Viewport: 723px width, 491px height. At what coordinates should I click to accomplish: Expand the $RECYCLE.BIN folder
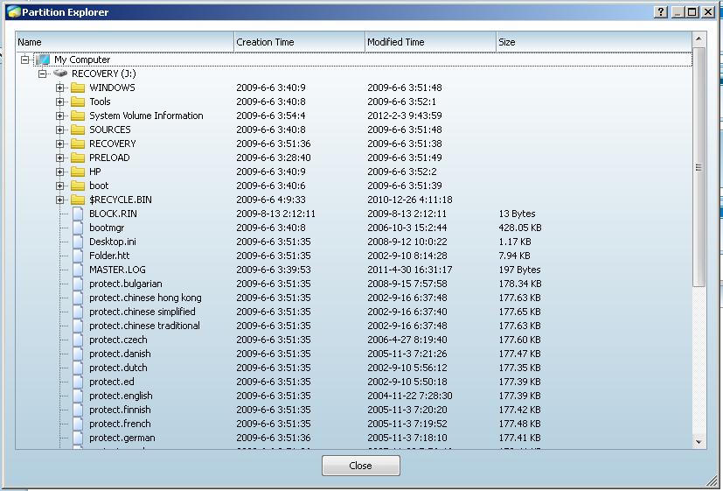60,200
